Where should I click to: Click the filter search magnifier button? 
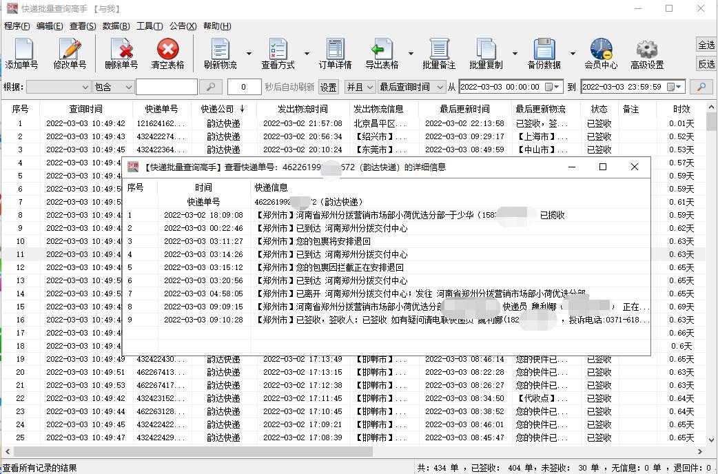click(x=211, y=87)
